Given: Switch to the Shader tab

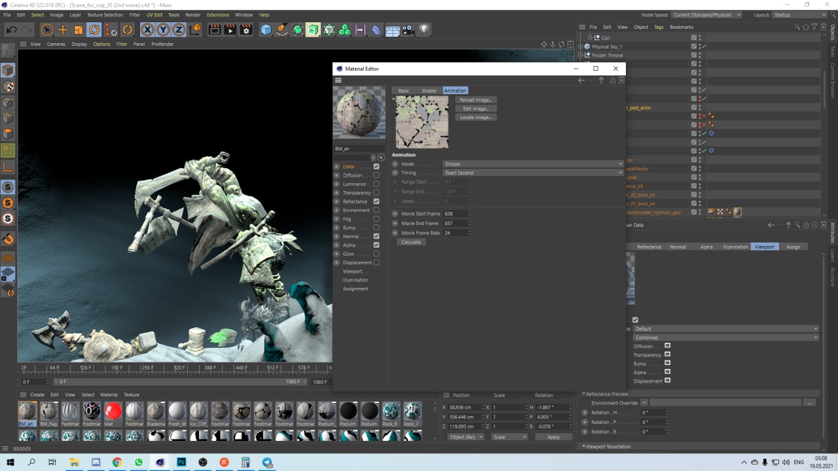Looking at the screenshot, I should [x=429, y=90].
